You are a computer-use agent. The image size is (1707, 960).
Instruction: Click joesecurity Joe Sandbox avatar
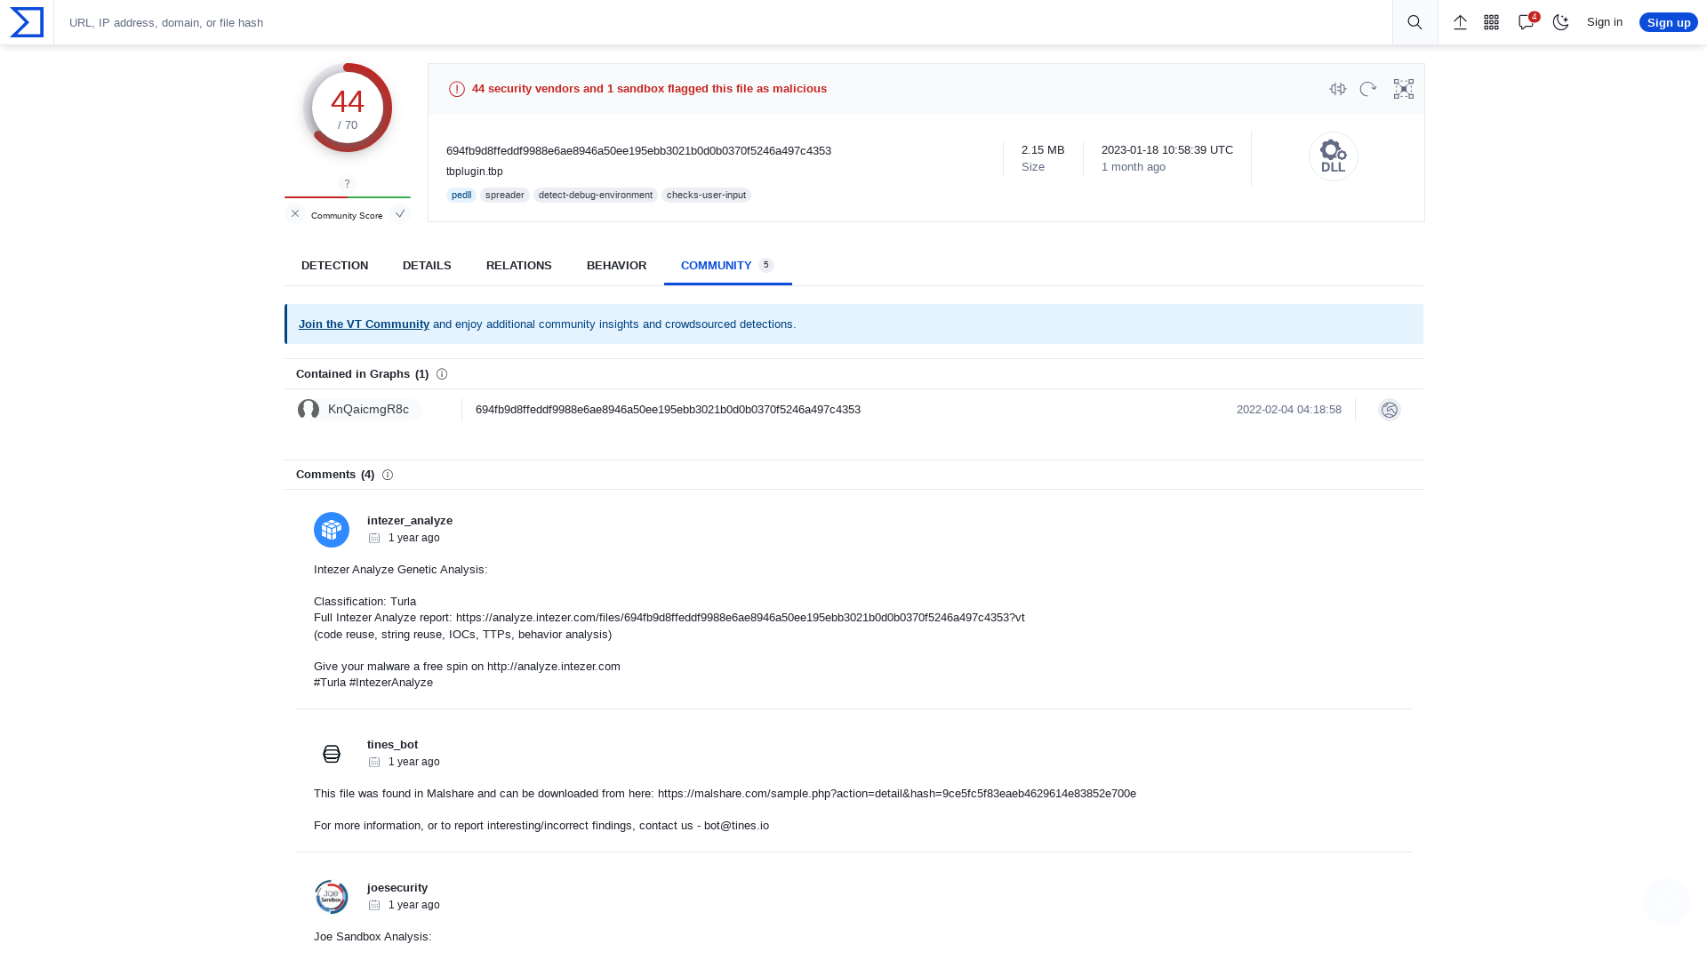coord(332,897)
